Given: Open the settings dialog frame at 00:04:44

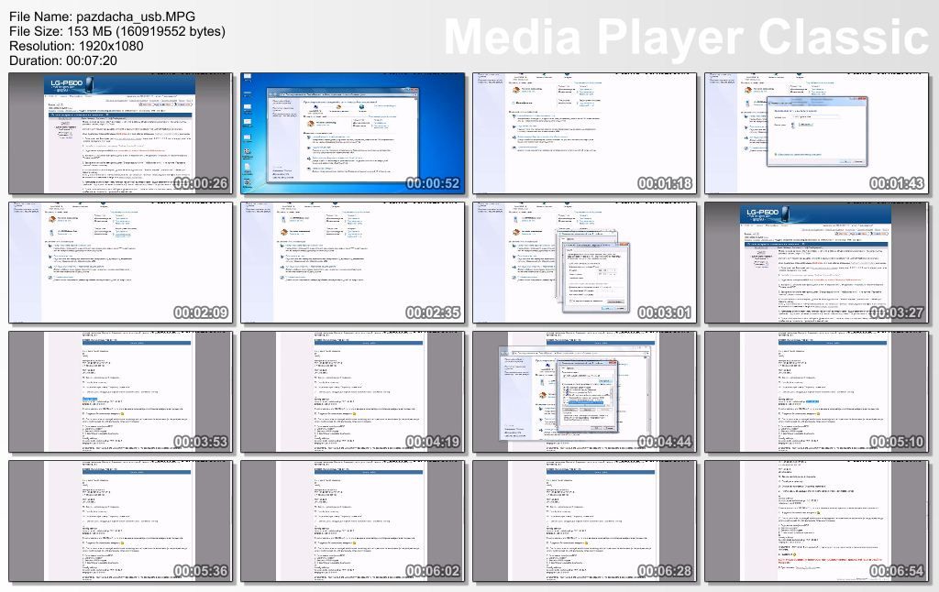Looking at the screenshot, I should coord(585,392).
